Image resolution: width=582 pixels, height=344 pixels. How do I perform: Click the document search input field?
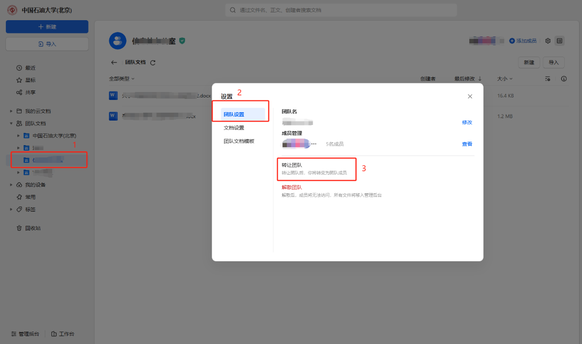[x=341, y=10]
